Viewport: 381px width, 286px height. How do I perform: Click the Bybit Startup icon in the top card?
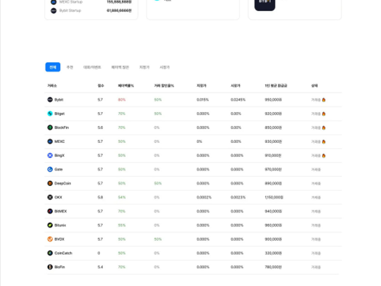54,11
